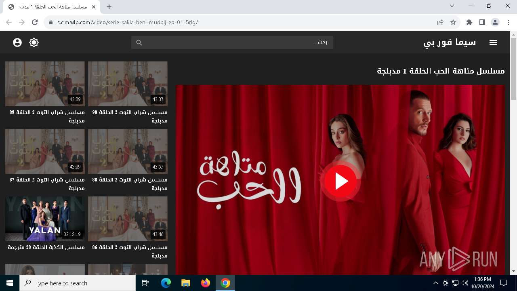Click title مسلسل الكذبة الحلقة 20 مترجمة
Image resolution: width=517 pixels, height=291 pixels.
pos(46,247)
